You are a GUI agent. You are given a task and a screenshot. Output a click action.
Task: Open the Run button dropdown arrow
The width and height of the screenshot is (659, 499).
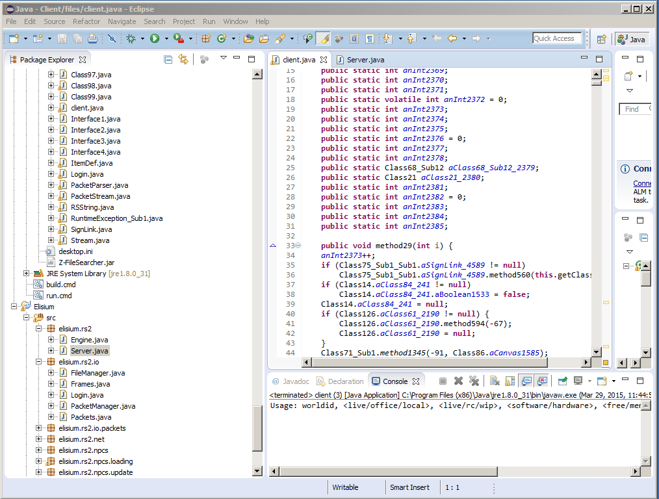[x=166, y=39]
